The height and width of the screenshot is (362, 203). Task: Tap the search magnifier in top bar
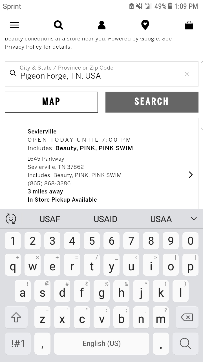(x=58, y=25)
